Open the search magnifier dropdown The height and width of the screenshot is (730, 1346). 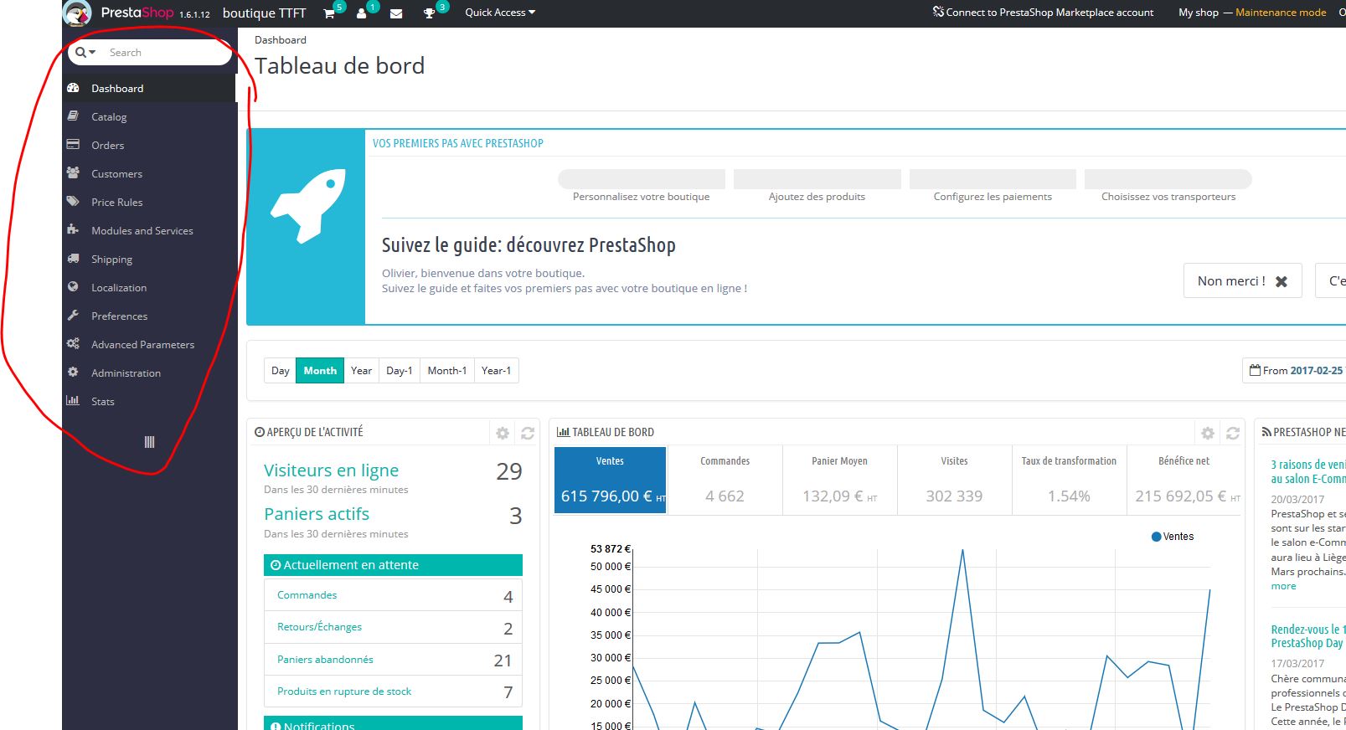(85, 52)
